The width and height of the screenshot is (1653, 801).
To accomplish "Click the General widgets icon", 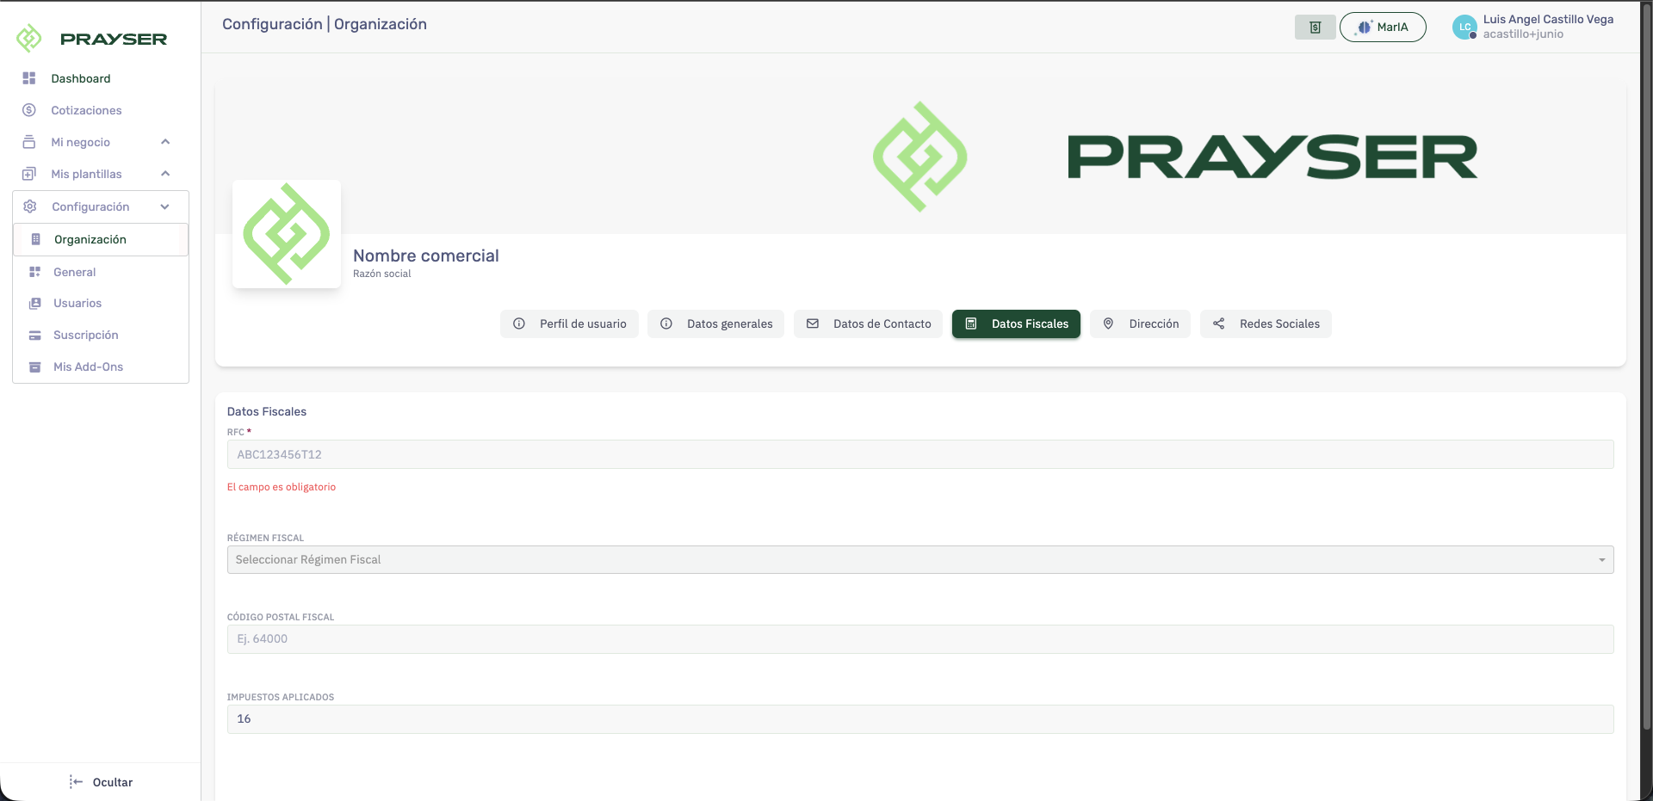I will (35, 272).
